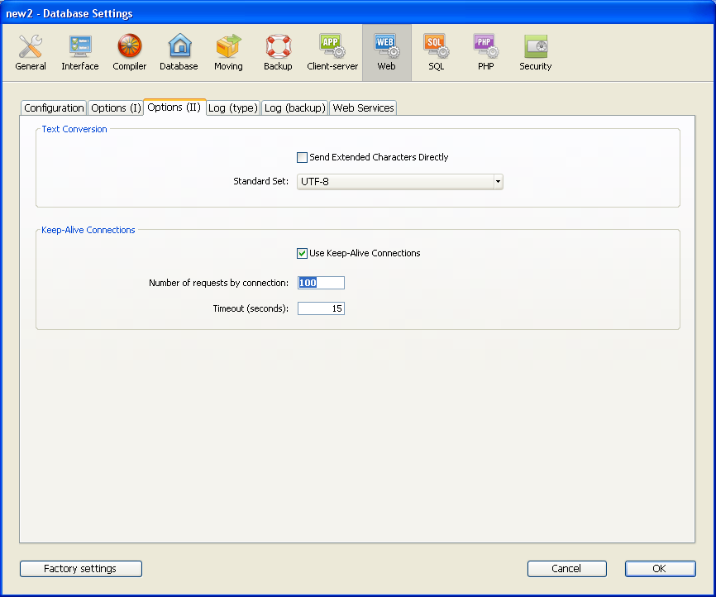Select the Interface settings icon
The image size is (716, 597).
tap(80, 53)
